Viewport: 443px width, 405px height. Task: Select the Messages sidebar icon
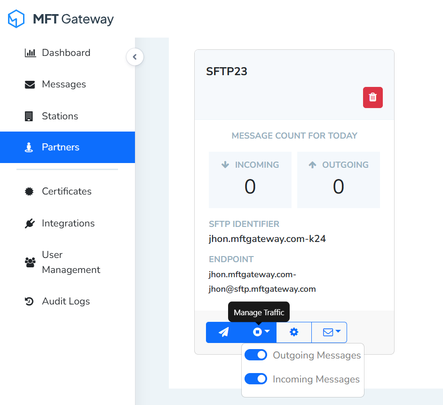[29, 84]
